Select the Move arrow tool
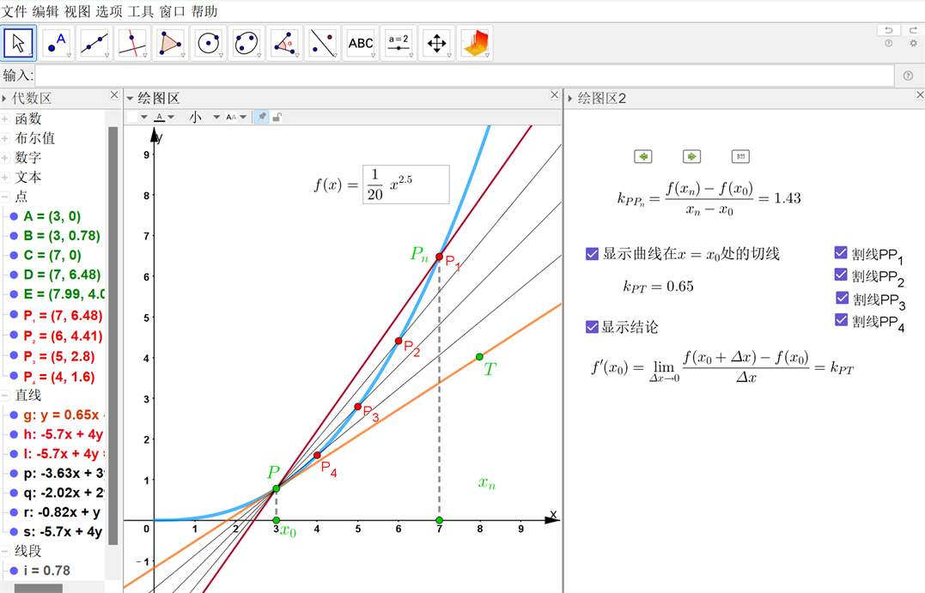 [x=19, y=43]
